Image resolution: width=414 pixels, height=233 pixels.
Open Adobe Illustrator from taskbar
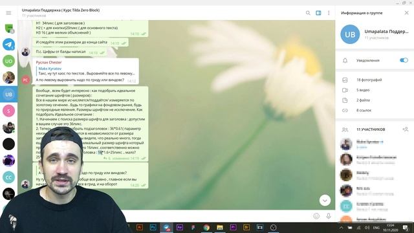tap(140, 227)
